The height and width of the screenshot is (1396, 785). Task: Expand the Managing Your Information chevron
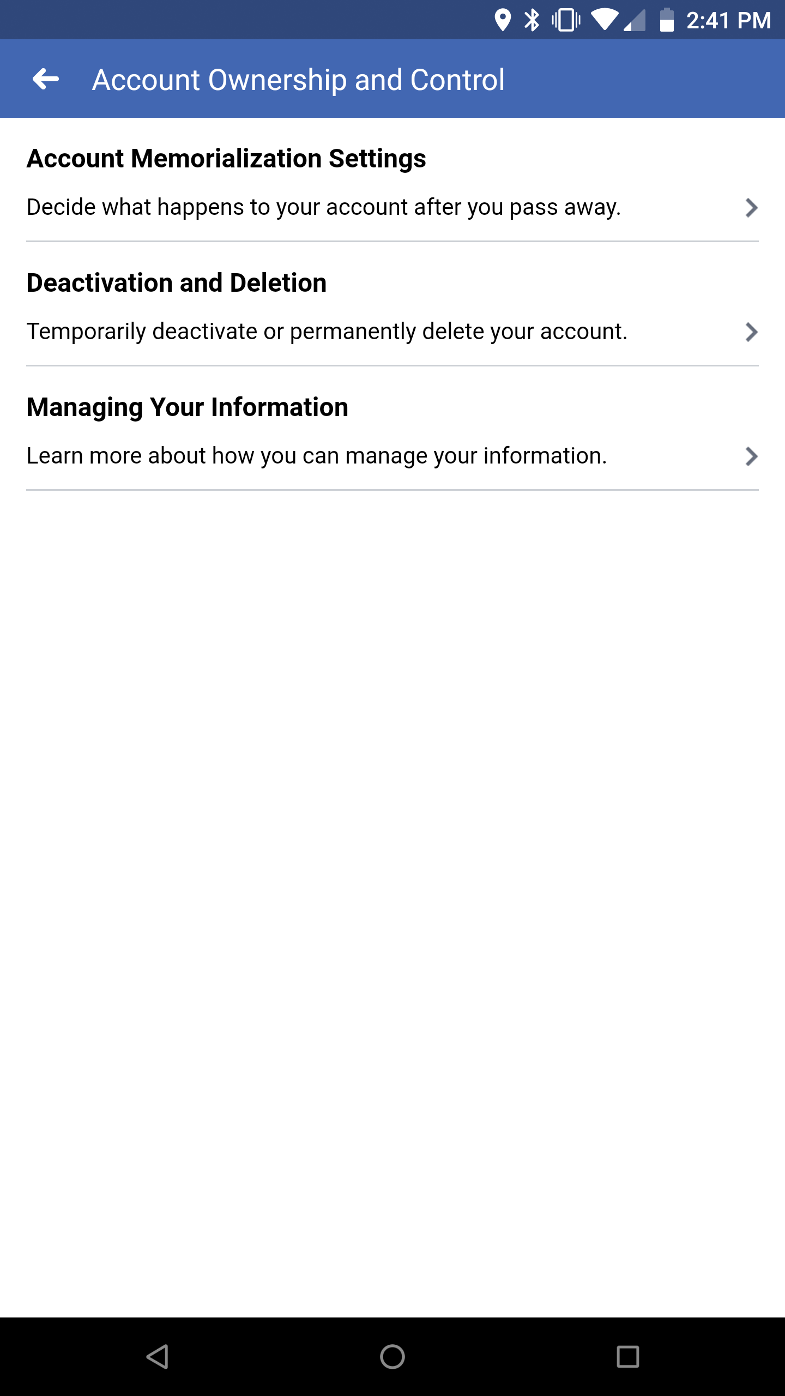[751, 456]
